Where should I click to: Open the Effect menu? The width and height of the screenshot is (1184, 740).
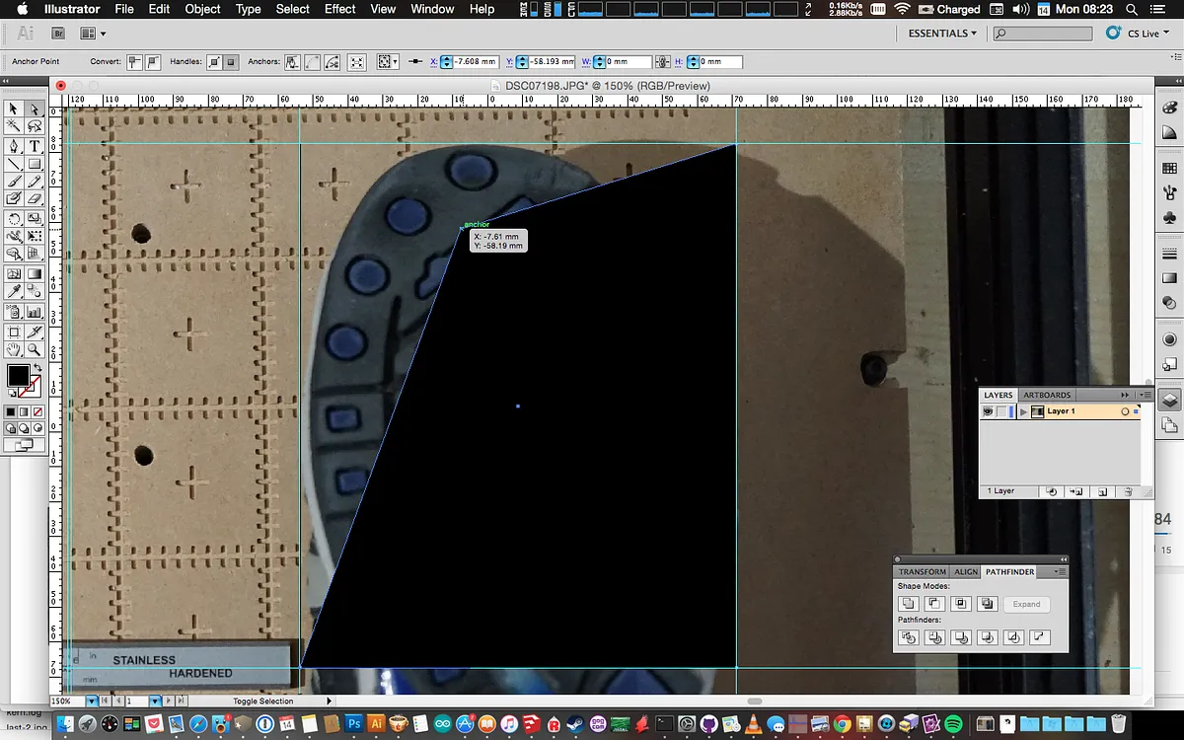(x=339, y=9)
